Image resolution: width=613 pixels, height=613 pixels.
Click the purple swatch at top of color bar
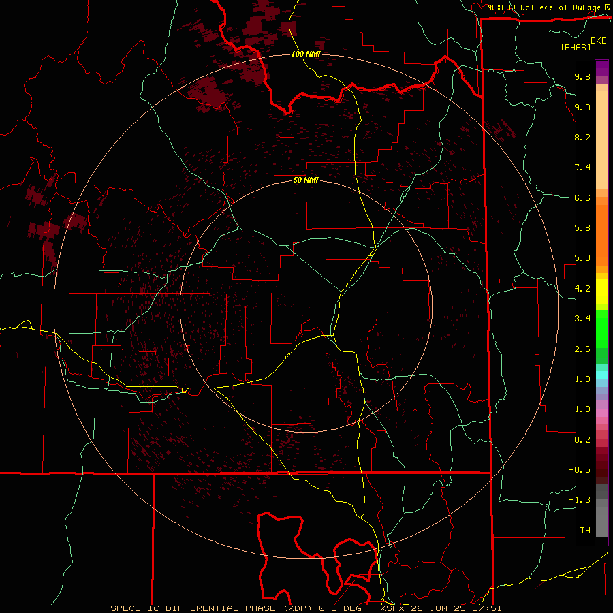click(601, 68)
